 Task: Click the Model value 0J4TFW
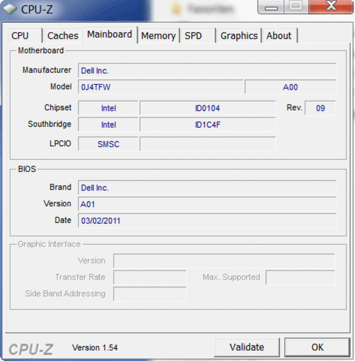[161, 87]
